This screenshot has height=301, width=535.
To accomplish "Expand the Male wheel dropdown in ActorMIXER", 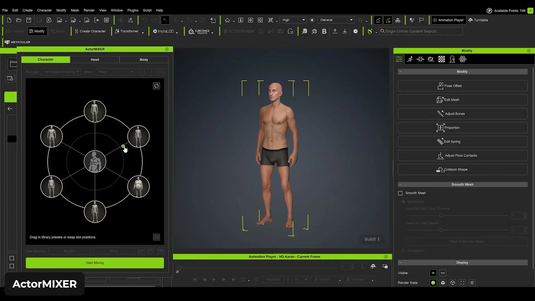I will (115, 72).
